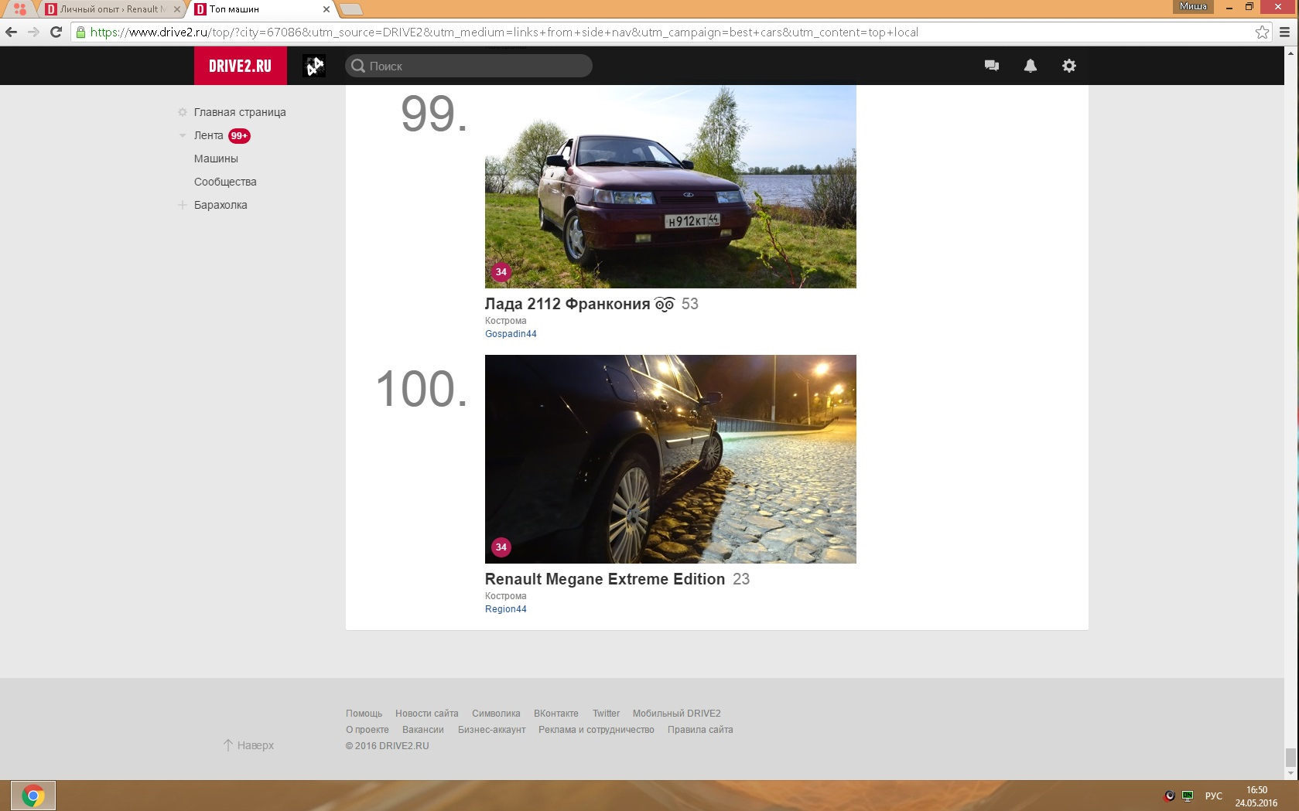Go to the DRIVE2.RU logo home link
The height and width of the screenshot is (811, 1299).
click(x=241, y=66)
